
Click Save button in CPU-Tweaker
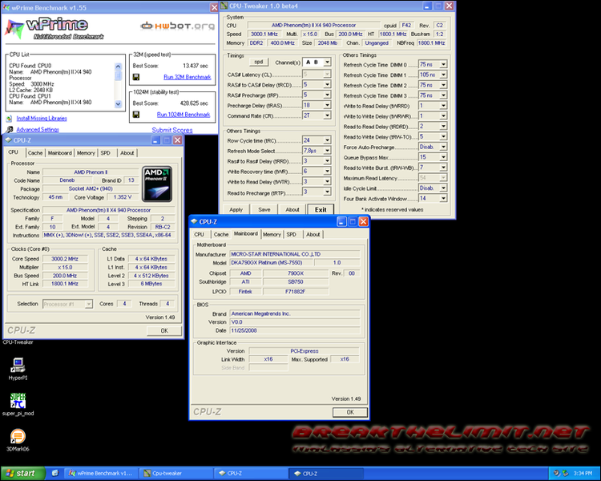pos(264,209)
